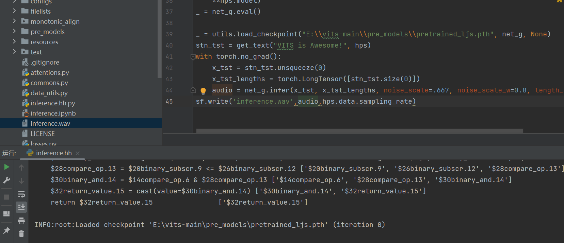Toggle scroll to end of console

(x=21, y=207)
